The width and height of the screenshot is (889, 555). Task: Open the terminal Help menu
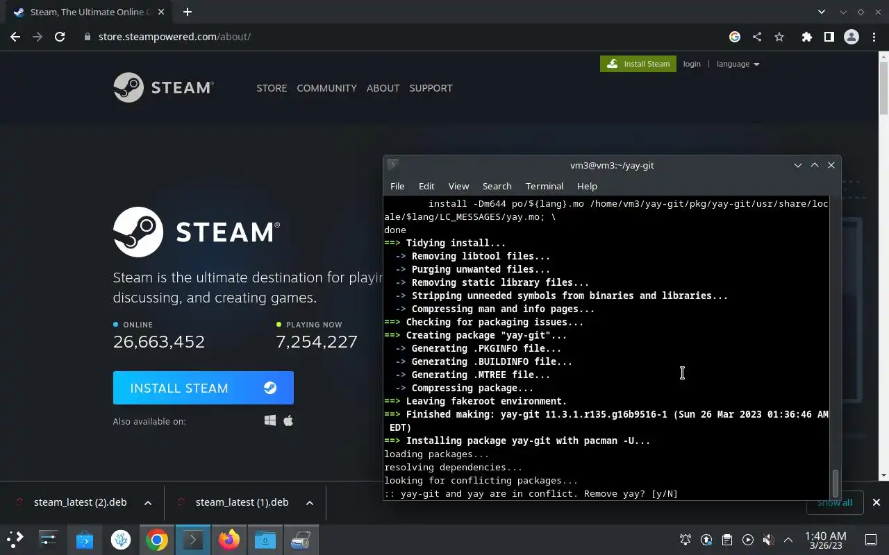[587, 186]
